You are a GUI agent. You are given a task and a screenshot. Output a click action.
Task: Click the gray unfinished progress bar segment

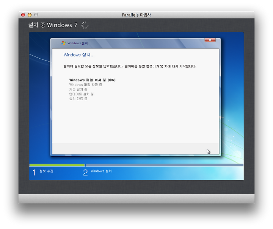pos(164,165)
